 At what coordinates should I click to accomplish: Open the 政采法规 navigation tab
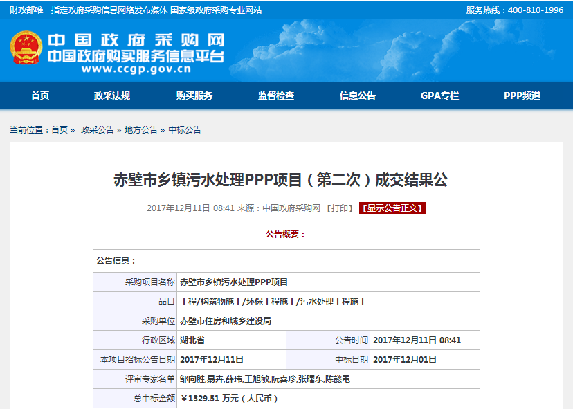pyautogui.click(x=112, y=96)
